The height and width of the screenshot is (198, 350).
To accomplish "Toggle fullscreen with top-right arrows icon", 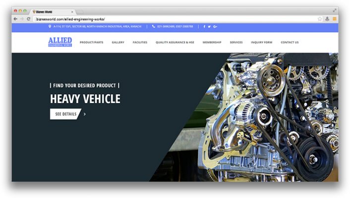I will click(334, 10).
